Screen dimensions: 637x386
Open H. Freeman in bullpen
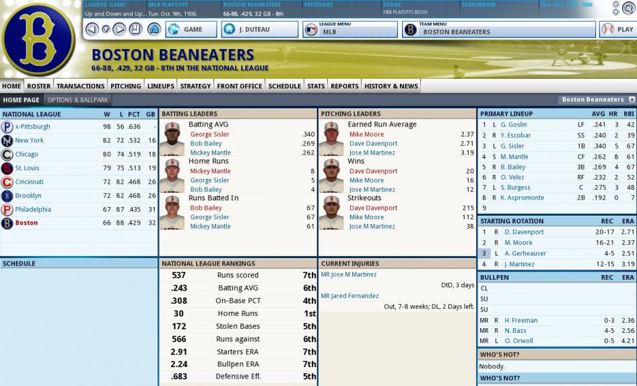[x=521, y=320]
